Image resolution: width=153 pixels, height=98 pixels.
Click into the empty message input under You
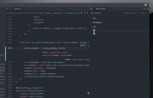[120, 31]
